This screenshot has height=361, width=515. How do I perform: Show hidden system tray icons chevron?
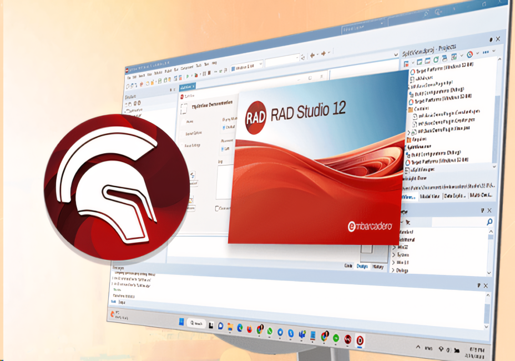(x=418, y=347)
